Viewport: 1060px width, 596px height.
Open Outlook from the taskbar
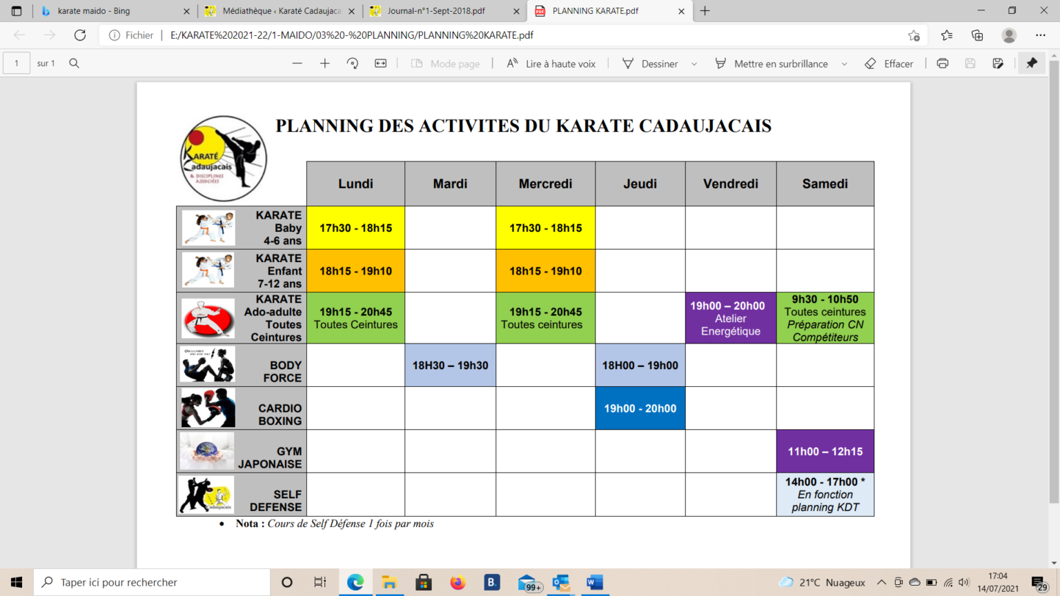point(560,582)
